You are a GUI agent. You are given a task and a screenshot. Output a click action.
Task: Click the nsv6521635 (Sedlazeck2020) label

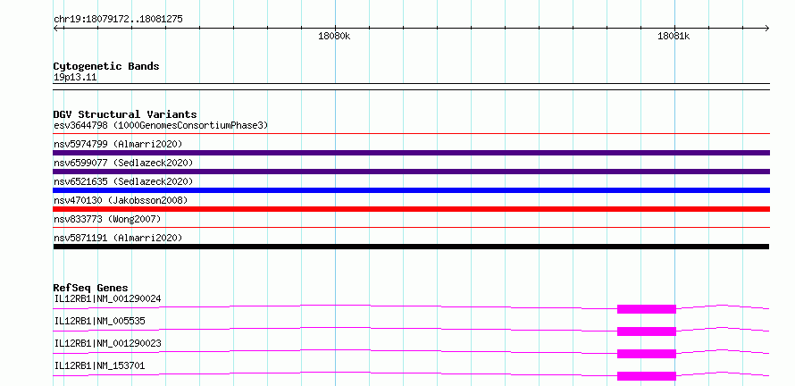[123, 181]
